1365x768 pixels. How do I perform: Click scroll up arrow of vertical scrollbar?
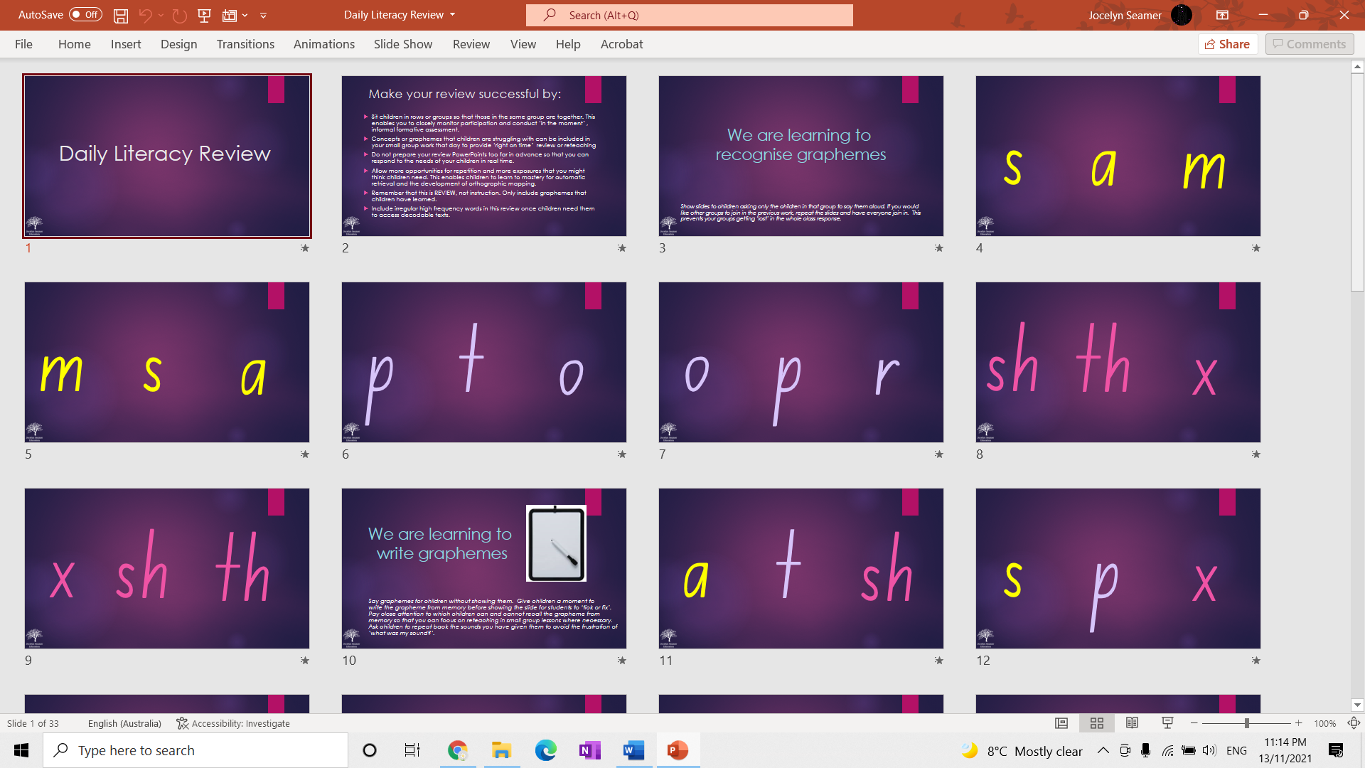pos(1357,67)
